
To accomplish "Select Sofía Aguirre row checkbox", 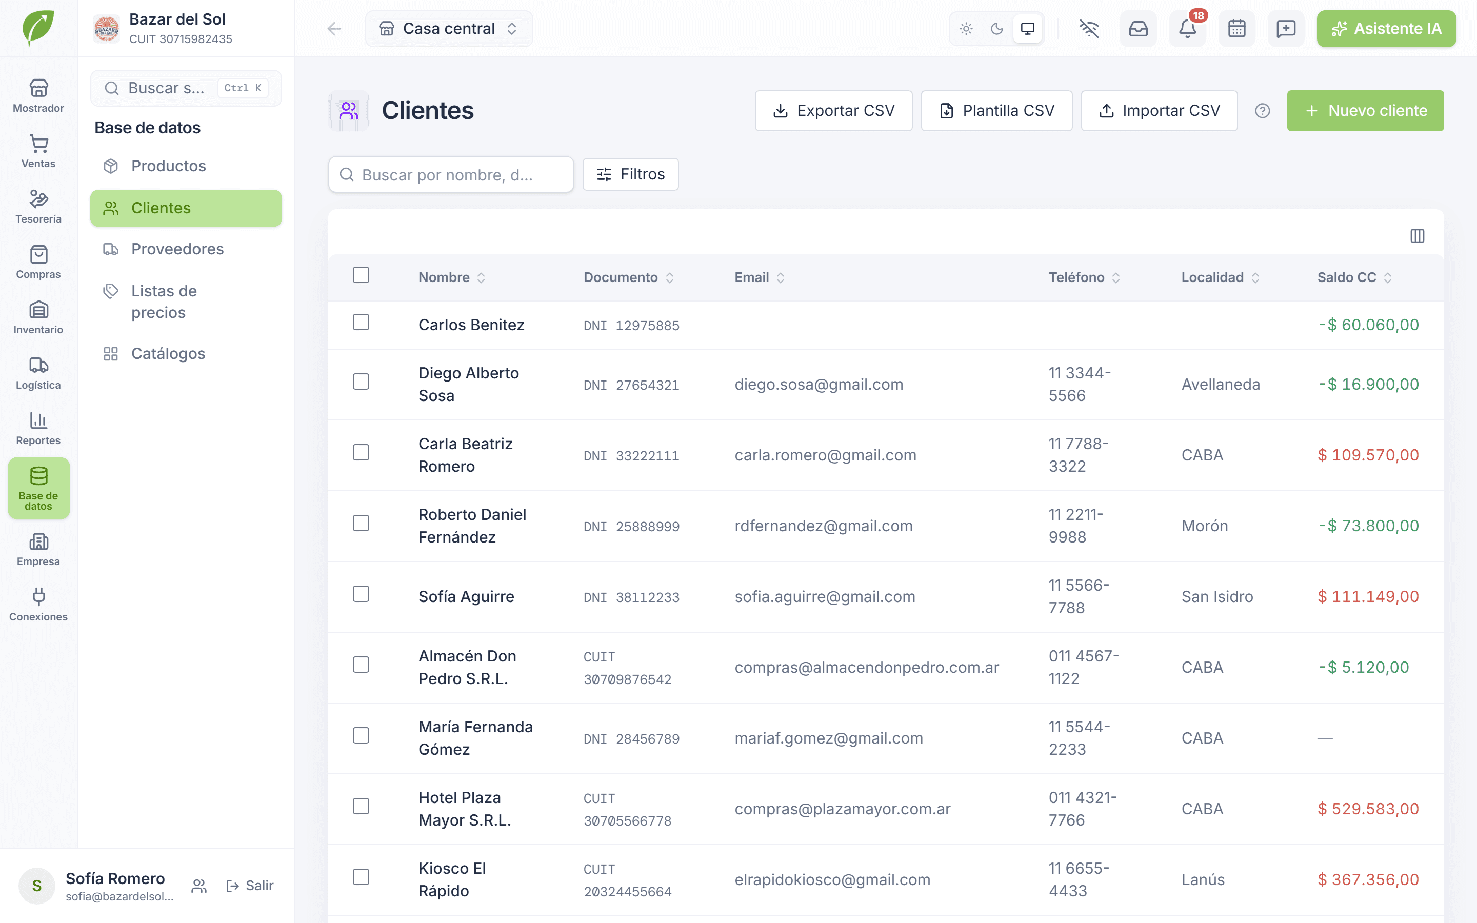I will click(x=361, y=593).
